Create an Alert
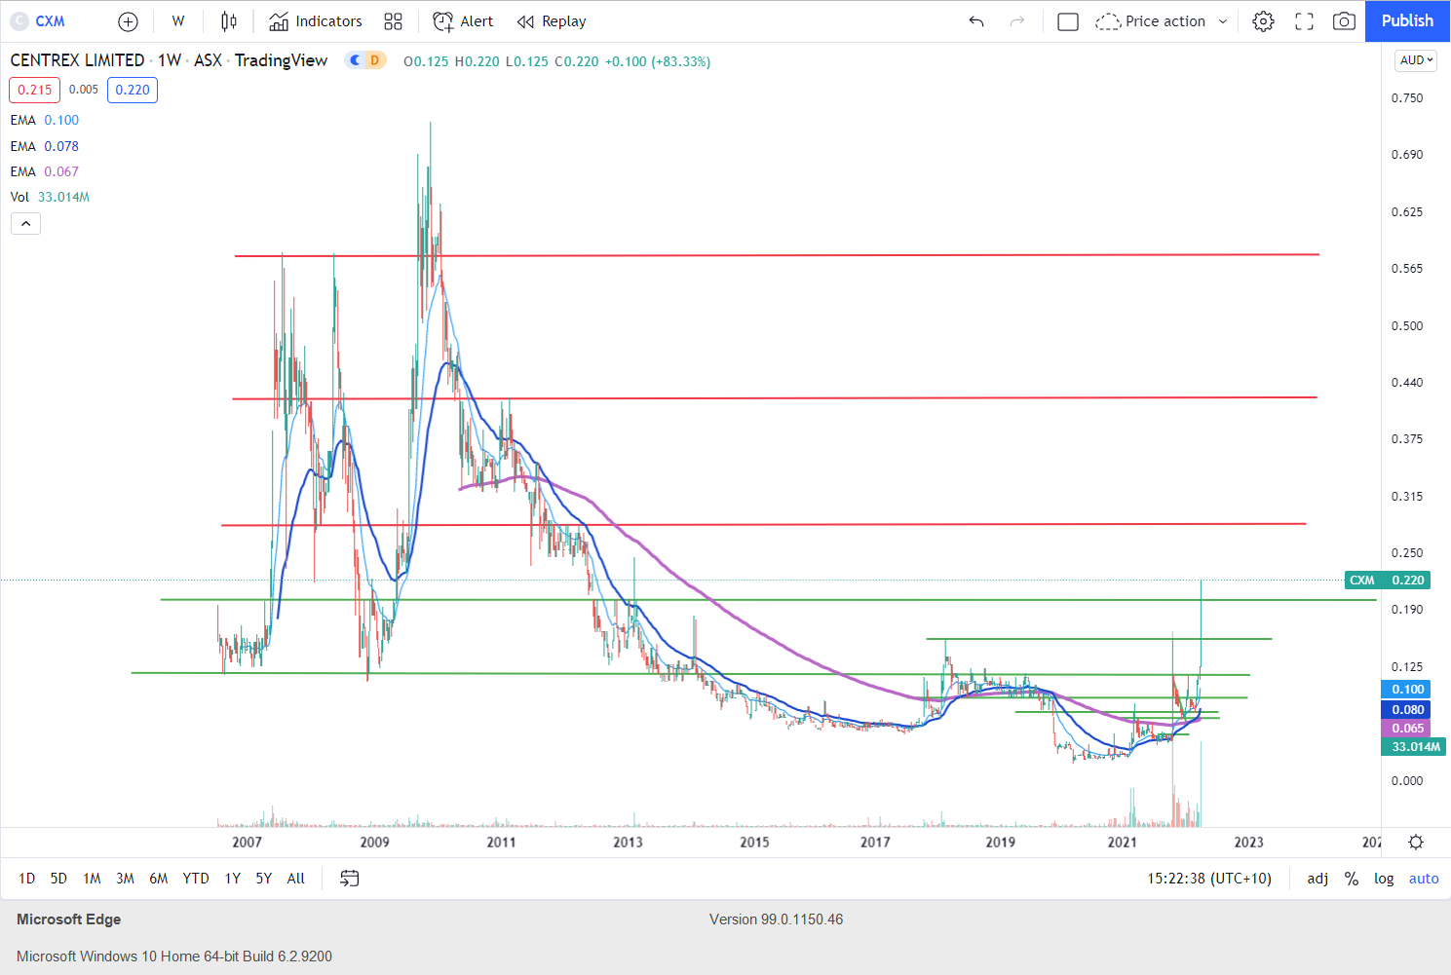This screenshot has height=975, width=1451. point(464,21)
